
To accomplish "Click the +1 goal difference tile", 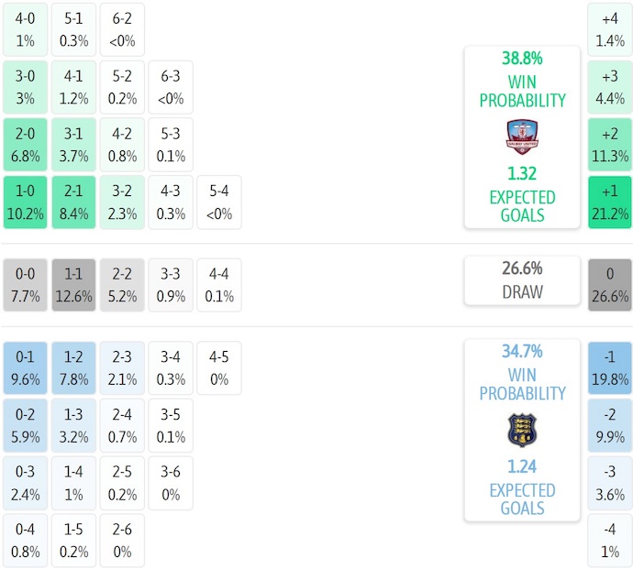I will pyautogui.click(x=610, y=202).
